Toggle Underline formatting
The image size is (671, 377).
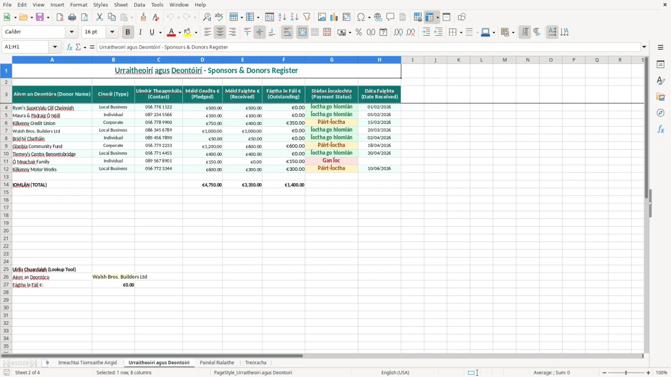[152, 32]
